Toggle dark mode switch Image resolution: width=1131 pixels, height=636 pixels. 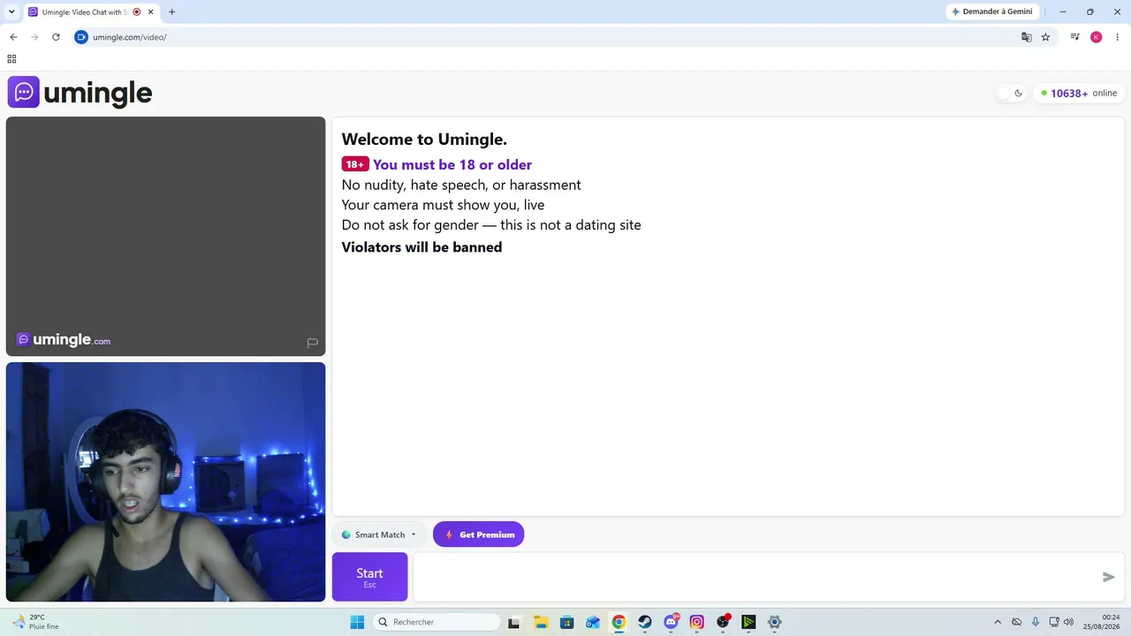pos(1011,93)
